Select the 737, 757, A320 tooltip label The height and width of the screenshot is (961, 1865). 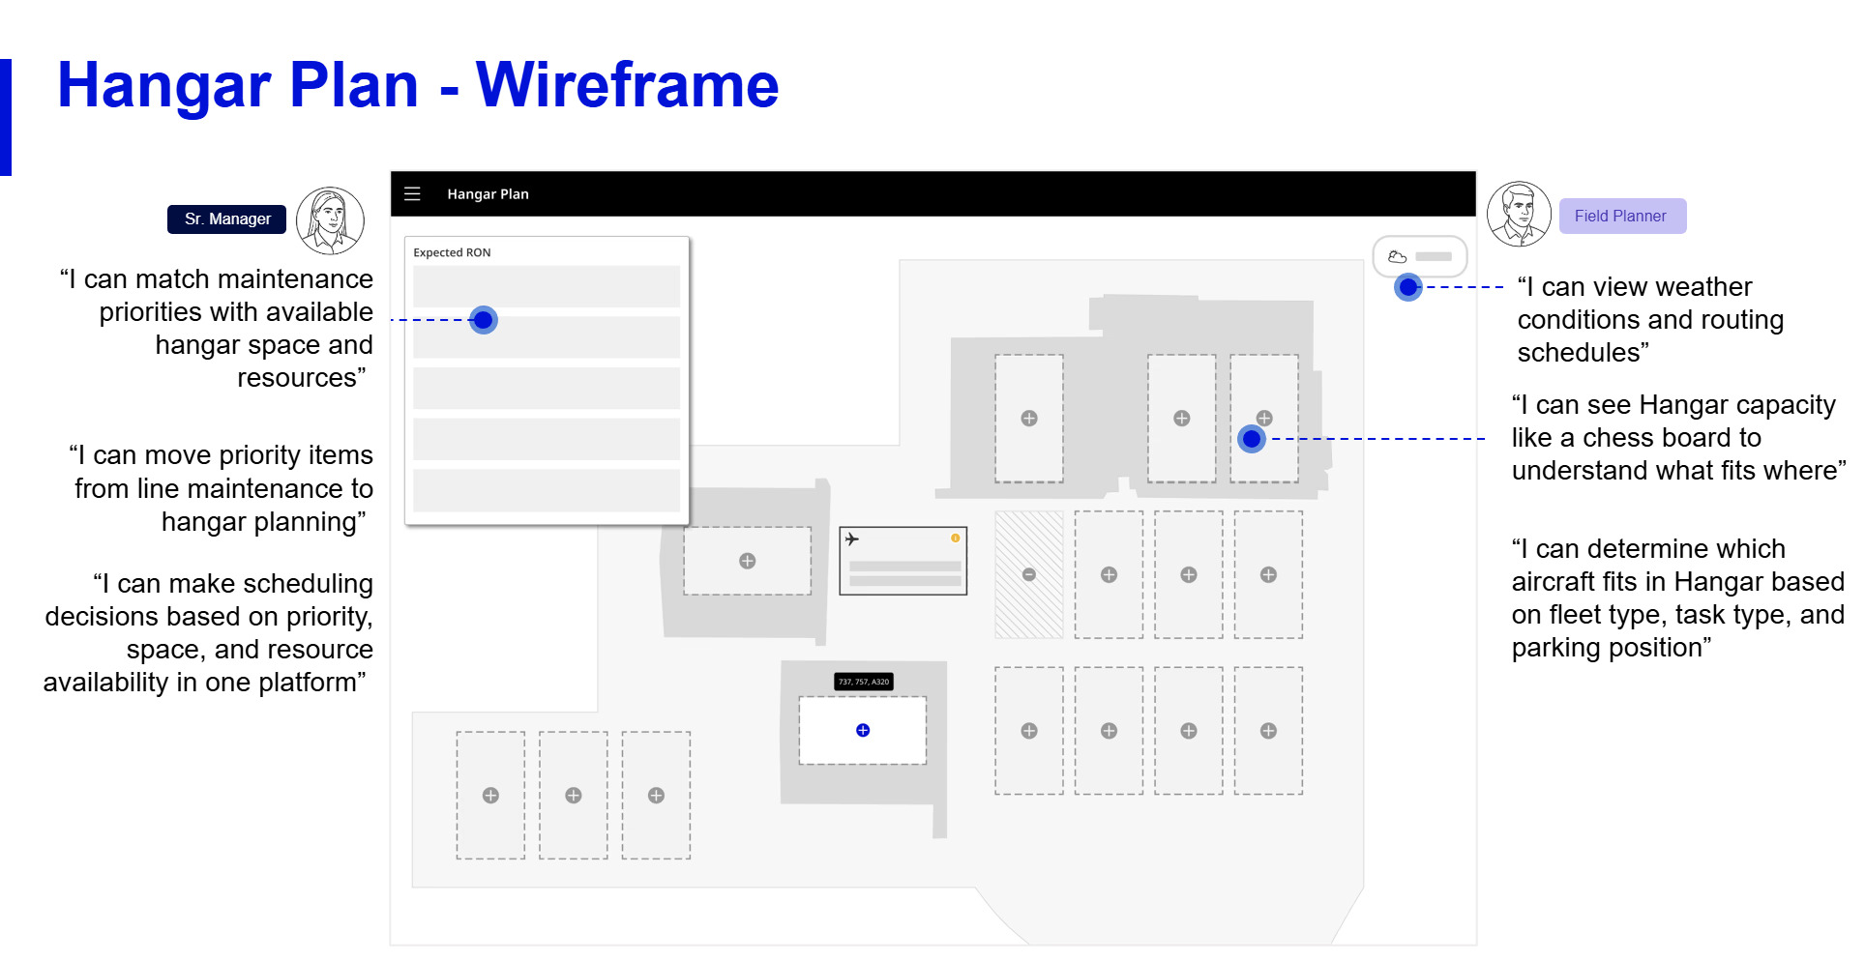862,681
